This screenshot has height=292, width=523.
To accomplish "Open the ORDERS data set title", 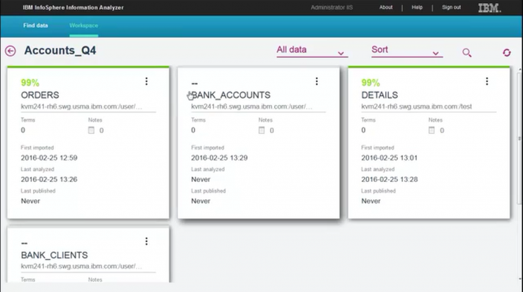I will point(40,95).
